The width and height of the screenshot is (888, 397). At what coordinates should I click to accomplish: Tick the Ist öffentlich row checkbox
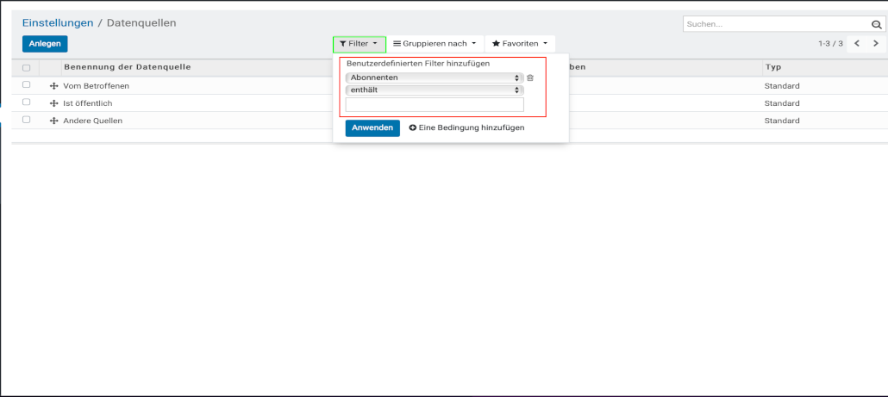(27, 102)
